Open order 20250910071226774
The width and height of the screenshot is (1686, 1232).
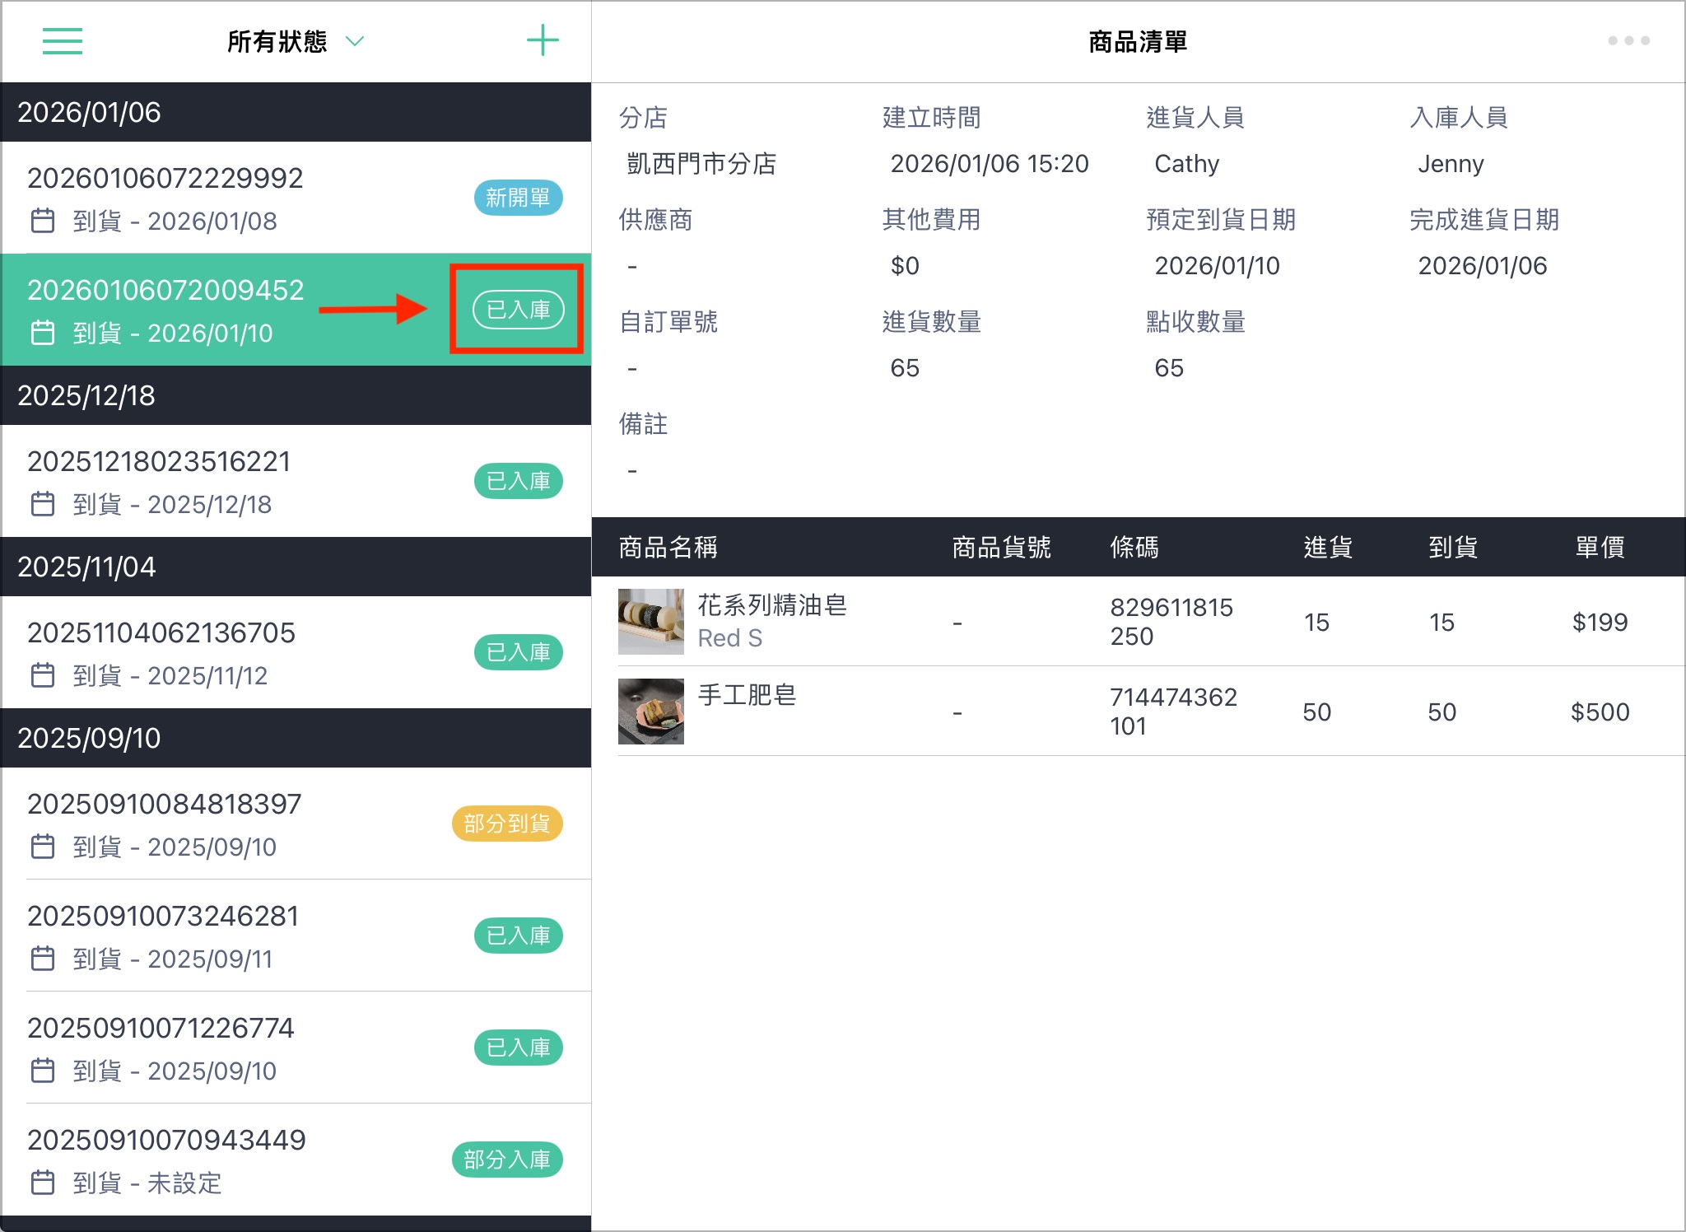click(x=296, y=1048)
